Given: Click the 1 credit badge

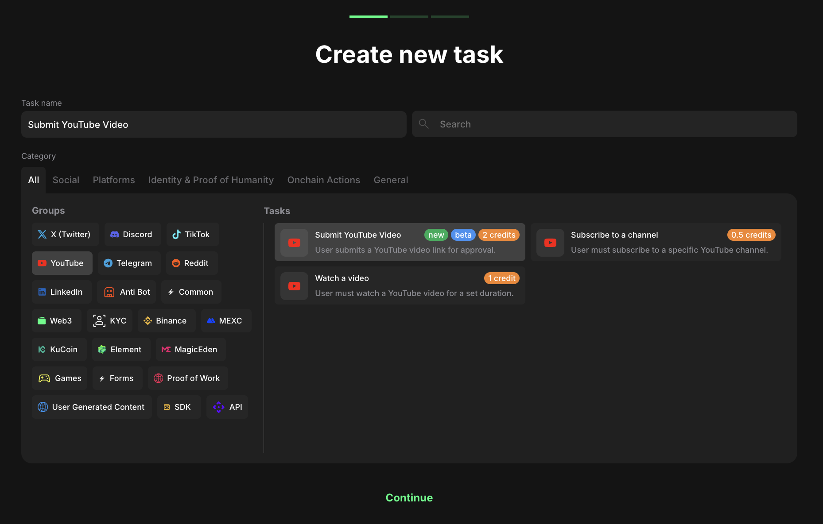Looking at the screenshot, I should pos(502,278).
